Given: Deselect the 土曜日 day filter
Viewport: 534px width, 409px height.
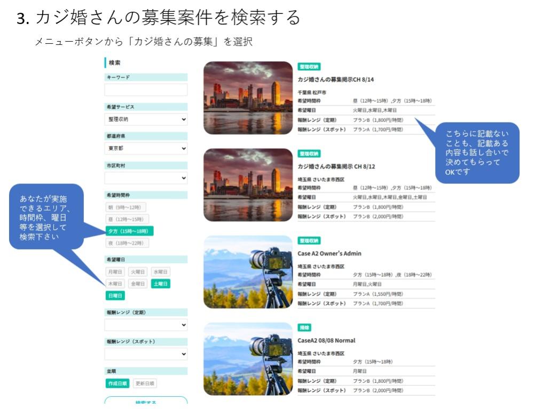Looking at the screenshot, I should pos(160,284).
